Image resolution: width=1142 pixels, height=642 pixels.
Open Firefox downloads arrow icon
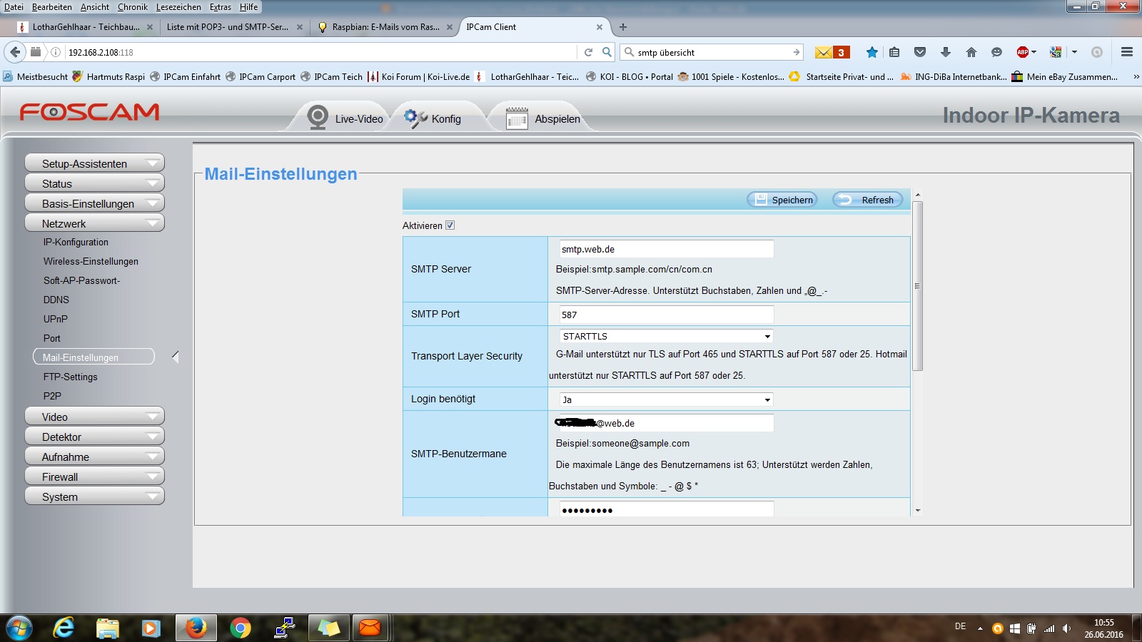(945, 52)
